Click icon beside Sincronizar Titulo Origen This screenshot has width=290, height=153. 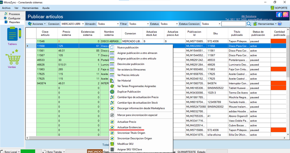point(112,133)
